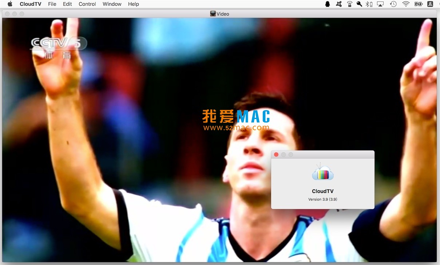Click the Video window title bar TV icon
The width and height of the screenshot is (440, 265).
pos(212,13)
